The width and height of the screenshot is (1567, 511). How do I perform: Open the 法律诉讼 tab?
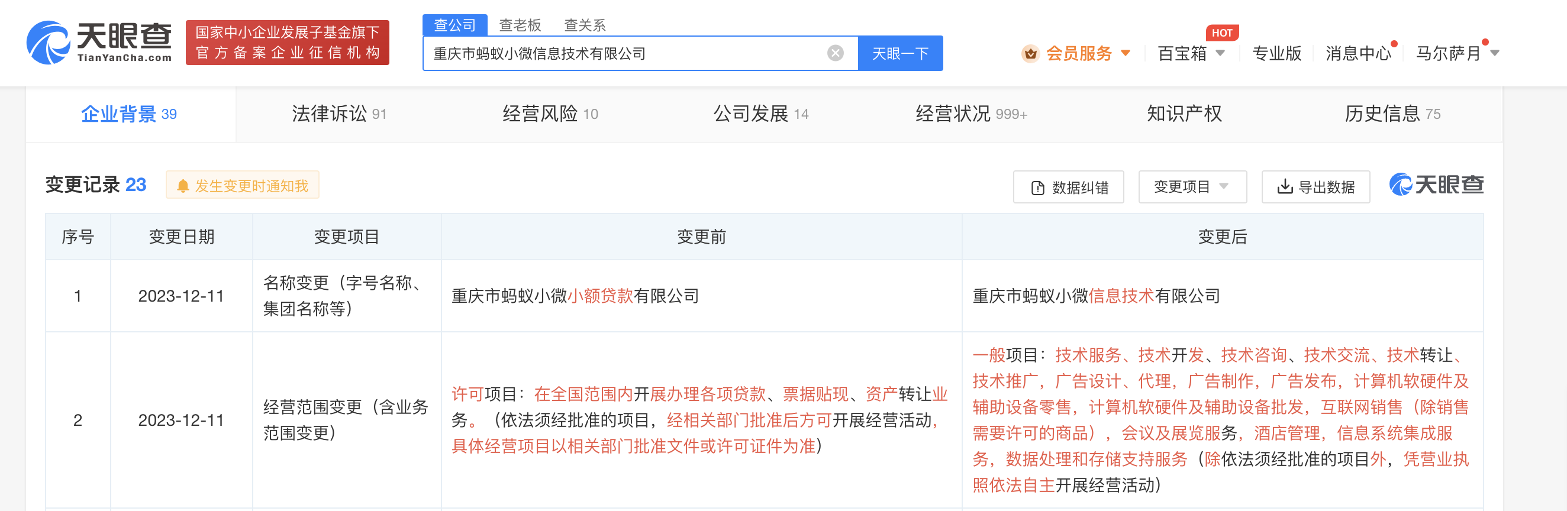point(339,114)
